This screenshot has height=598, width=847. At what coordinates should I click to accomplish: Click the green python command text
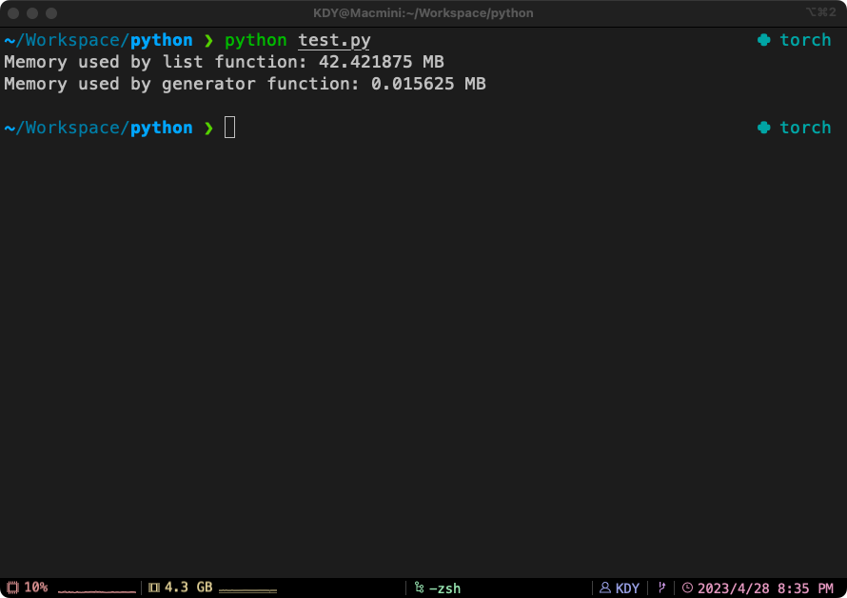(255, 41)
